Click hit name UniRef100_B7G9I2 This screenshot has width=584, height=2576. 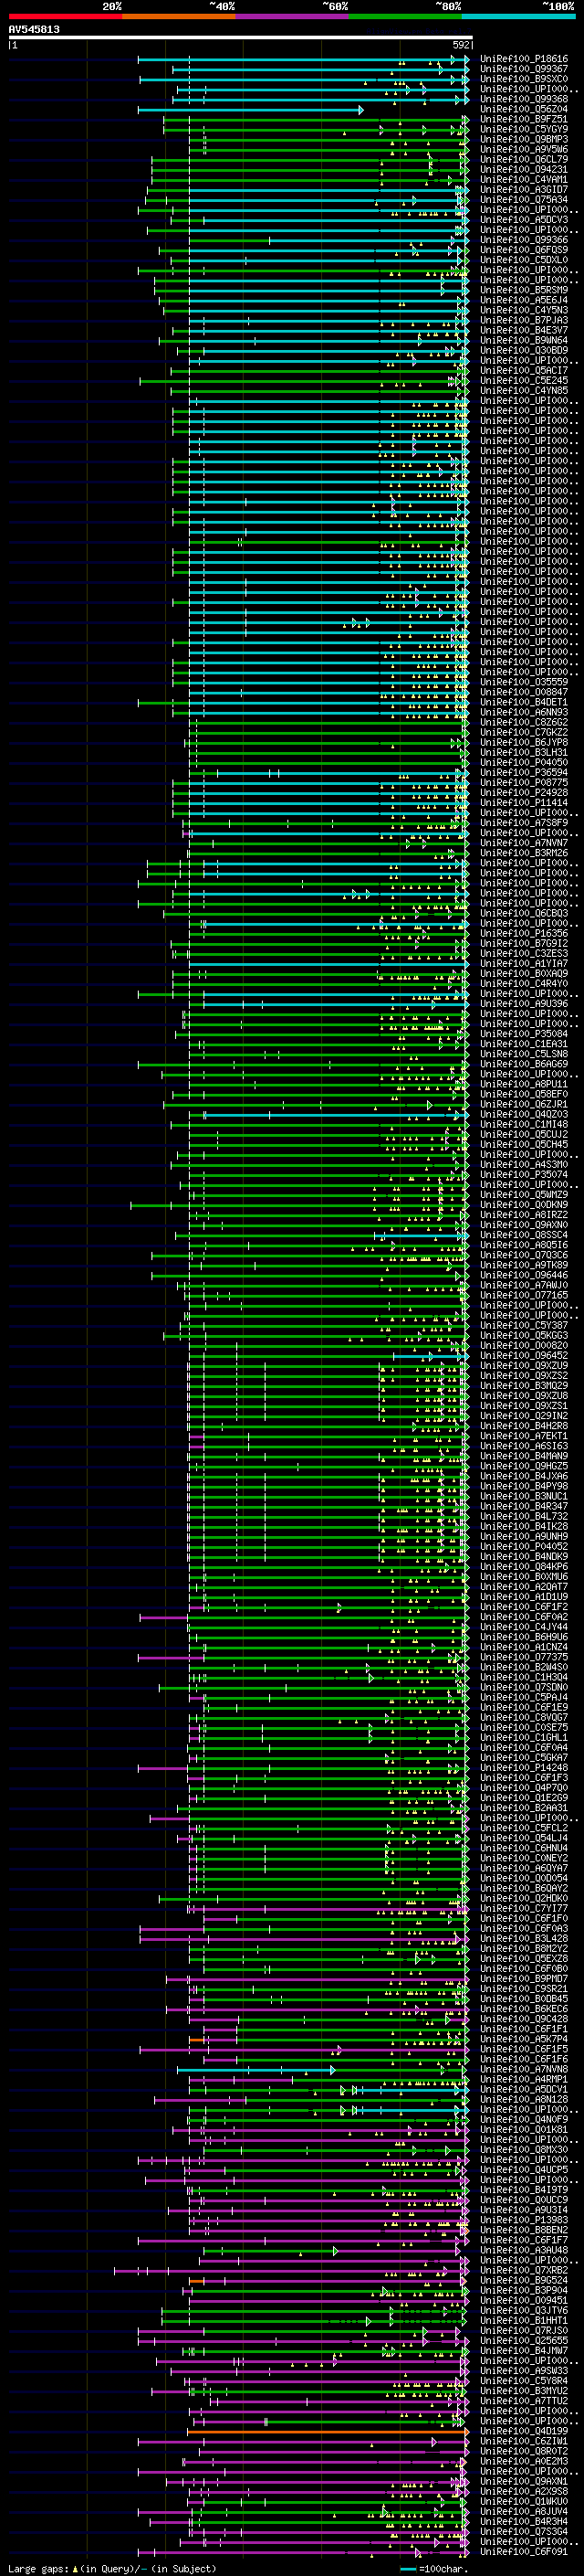point(523,943)
